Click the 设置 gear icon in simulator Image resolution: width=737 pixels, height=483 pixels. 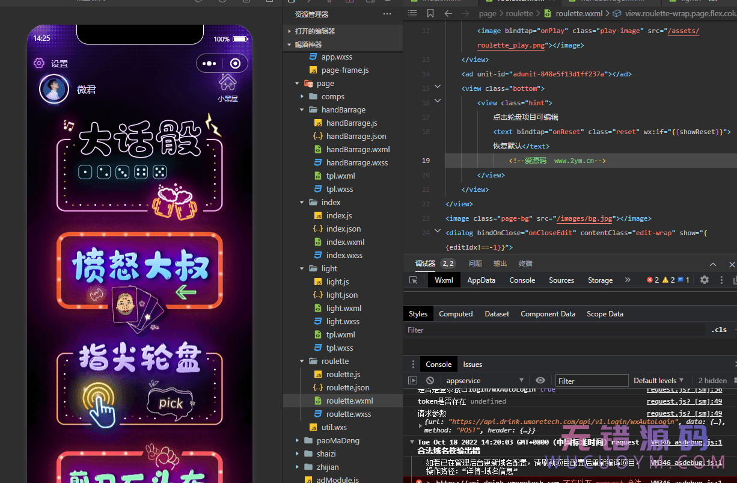[39, 63]
